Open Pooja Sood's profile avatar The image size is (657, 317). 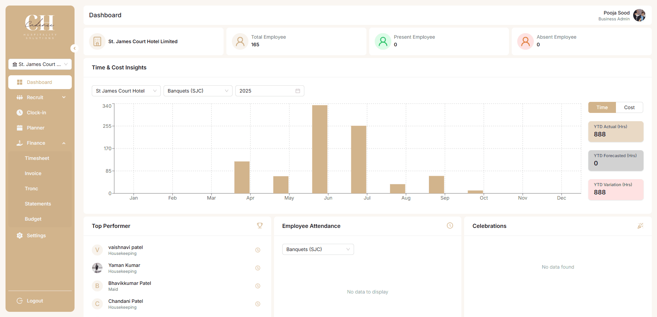point(639,15)
